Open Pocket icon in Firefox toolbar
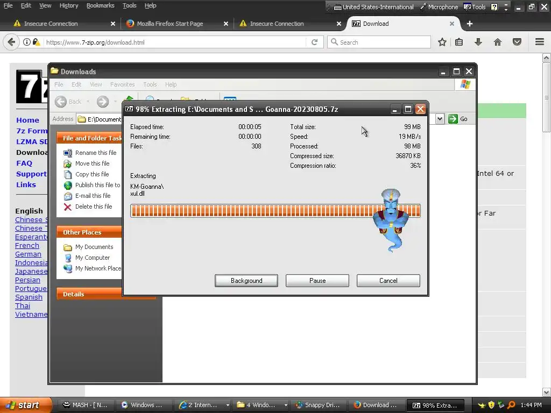Image resolution: width=551 pixels, height=413 pixels. pos(517,42)
